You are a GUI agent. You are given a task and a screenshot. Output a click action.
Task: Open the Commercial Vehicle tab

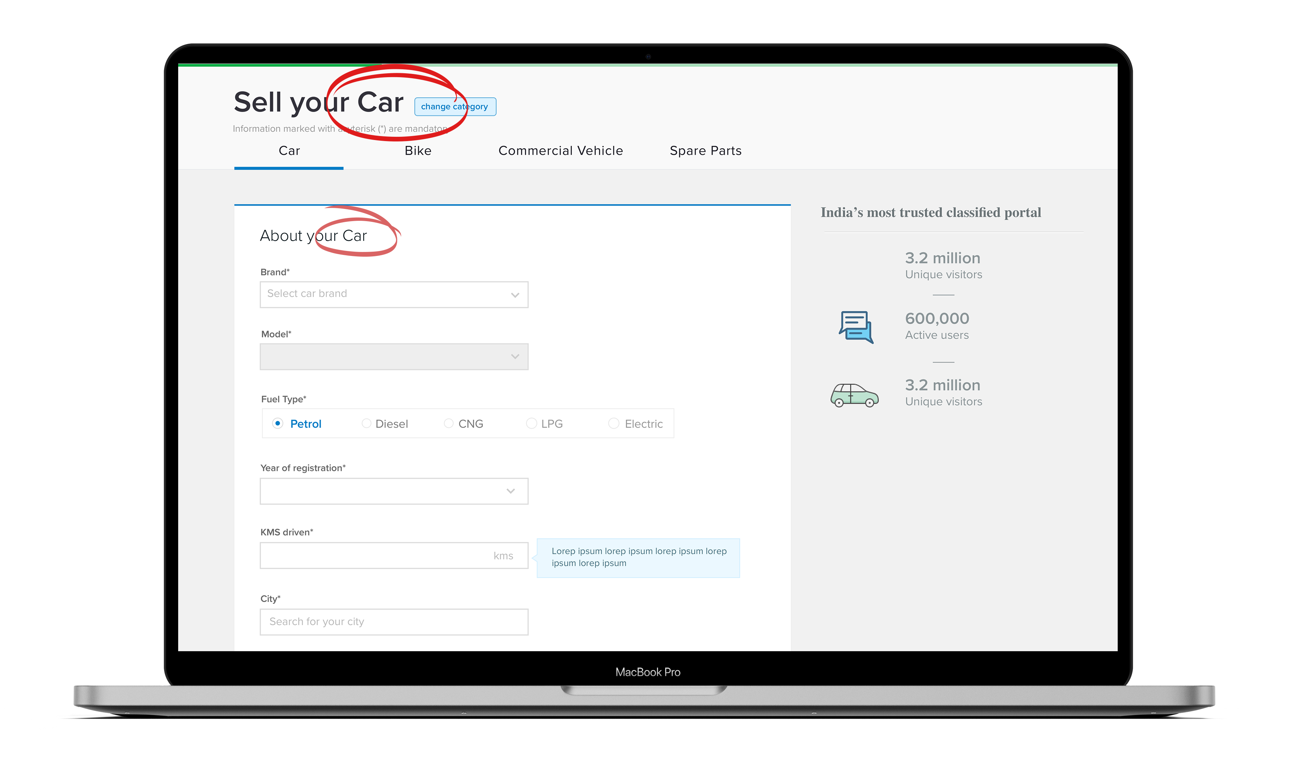(x=560, y=151)
